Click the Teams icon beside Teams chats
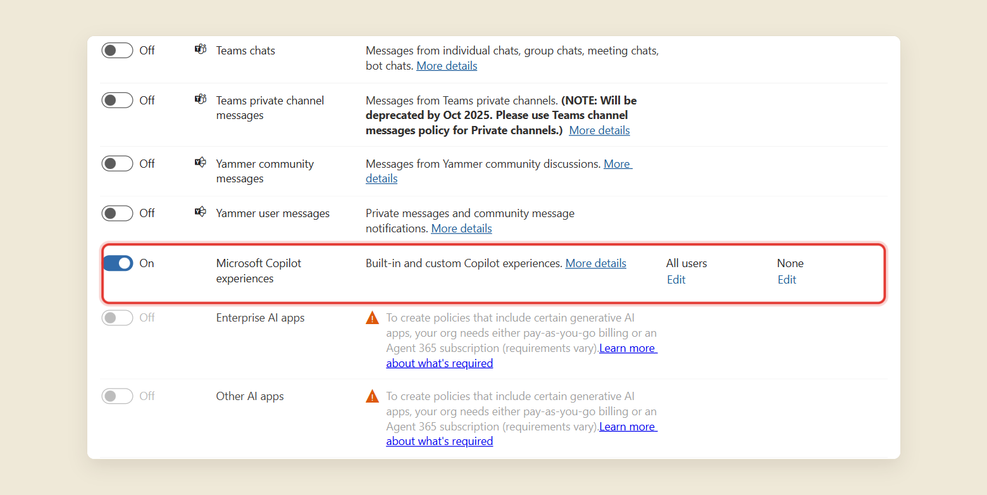The height and width of the screenshot is (495, 987). tap(201, 49)
